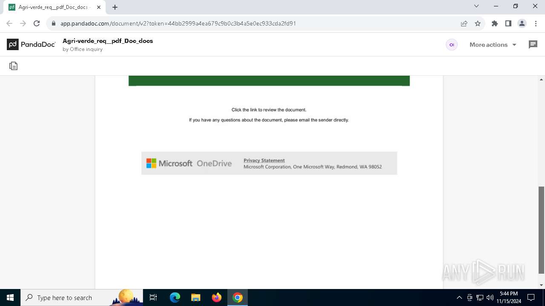
Task: Open Chrome three-dot menu
Action: tap(536, 23)
